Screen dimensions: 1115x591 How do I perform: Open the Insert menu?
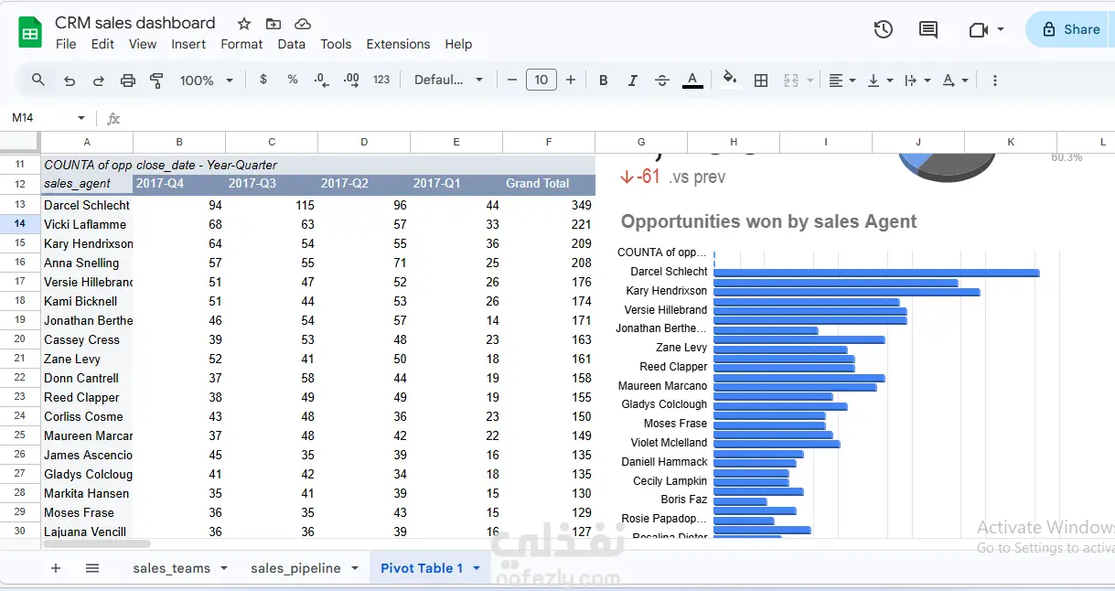188,44
